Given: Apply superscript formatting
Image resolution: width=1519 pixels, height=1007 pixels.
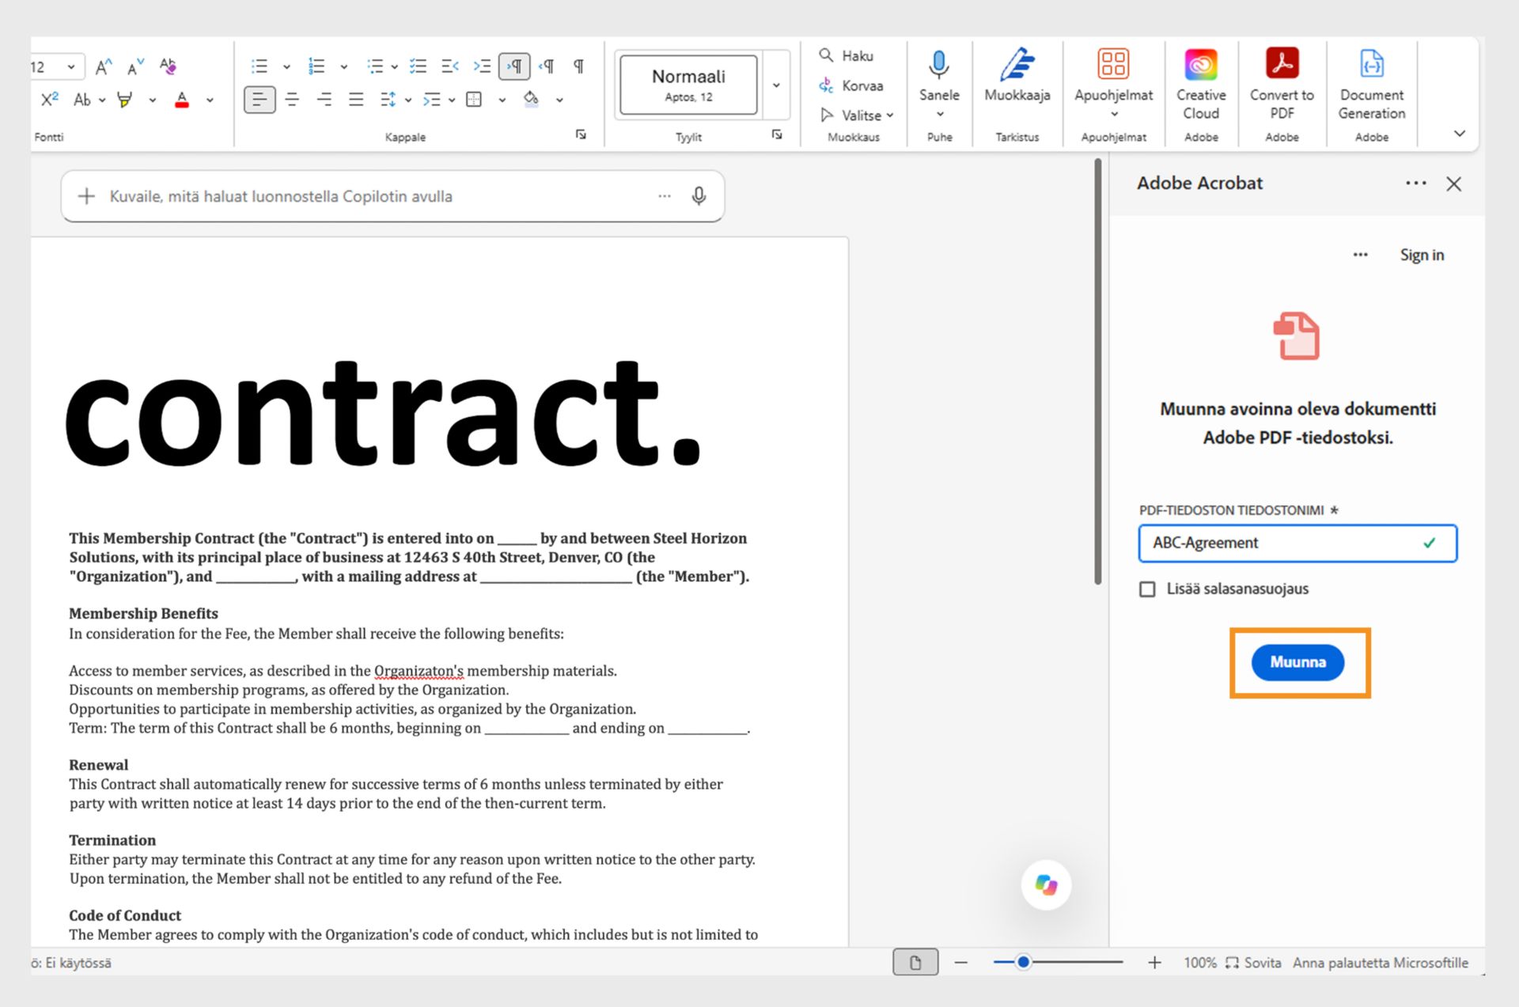Looking at the screenshot, I should coord(49,99).
